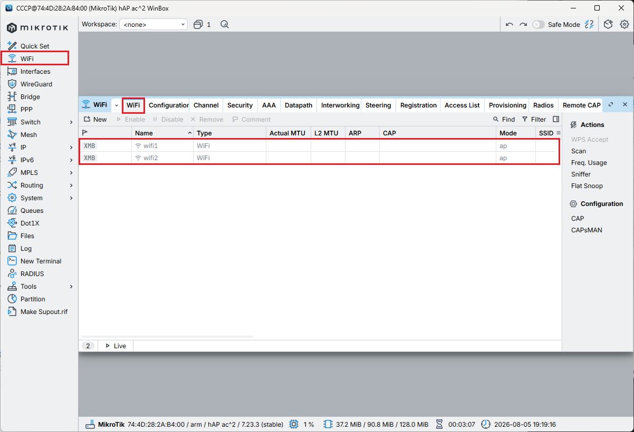Open the Access List tab

coord(462,105)
